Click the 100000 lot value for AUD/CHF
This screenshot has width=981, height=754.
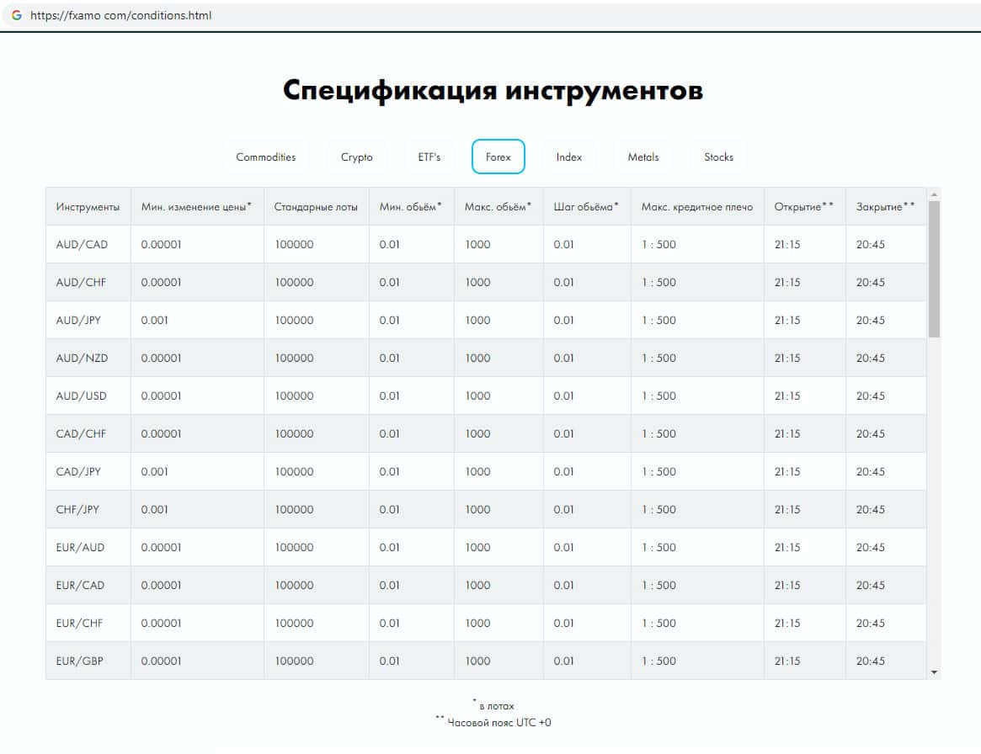click(x=294, y=282)
